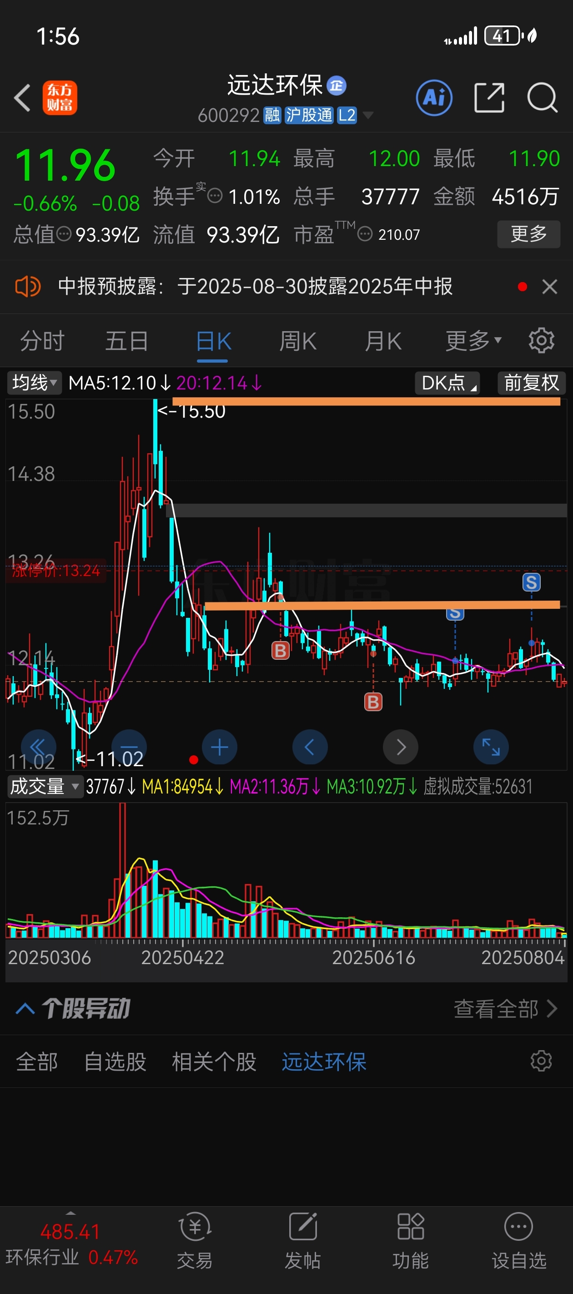The width and height of the screenshot is (573, 1294).
Task: Expand 更多 period dropdown
Action: [474, 341]
